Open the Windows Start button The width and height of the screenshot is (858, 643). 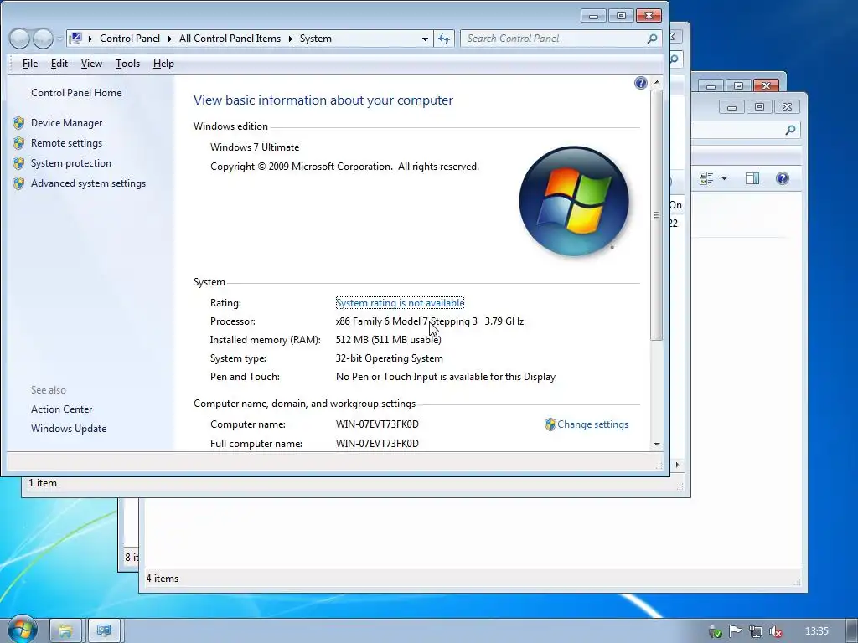pyautogui.click(x=22, y=629)
